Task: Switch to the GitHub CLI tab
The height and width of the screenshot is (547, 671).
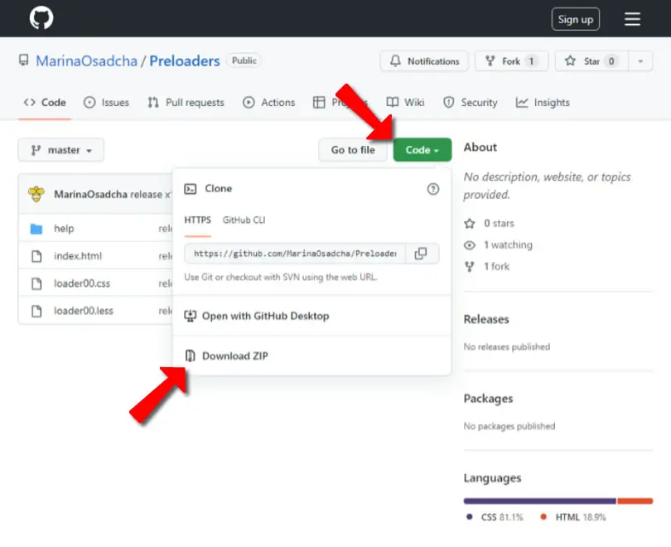Action: 244,220
